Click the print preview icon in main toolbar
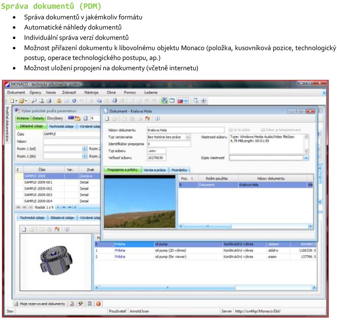 click(x=41, y=101)
